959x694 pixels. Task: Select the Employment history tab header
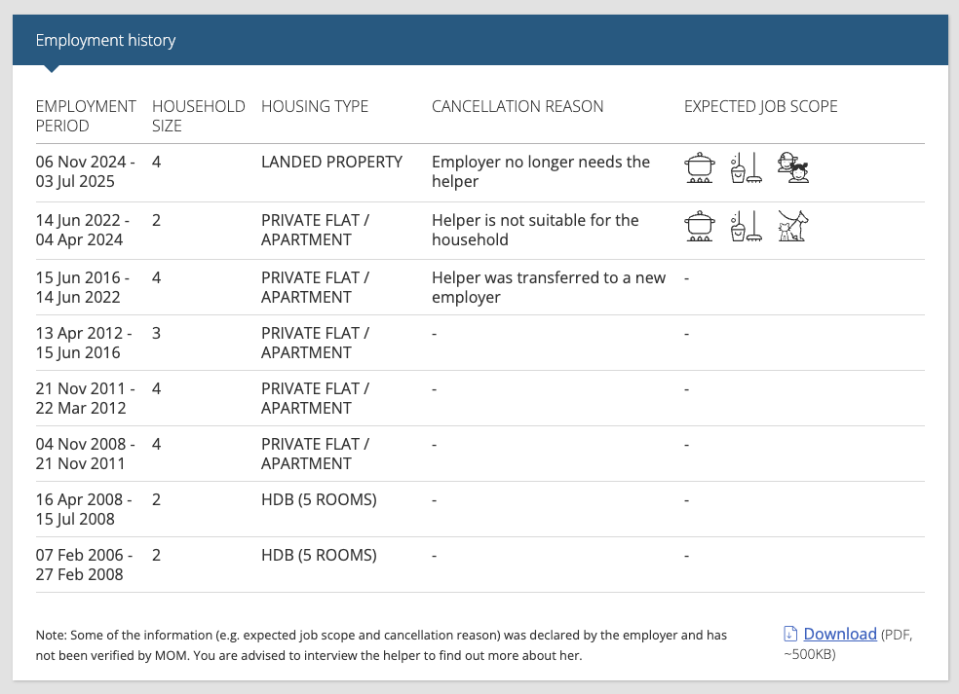tap(105, 40)
